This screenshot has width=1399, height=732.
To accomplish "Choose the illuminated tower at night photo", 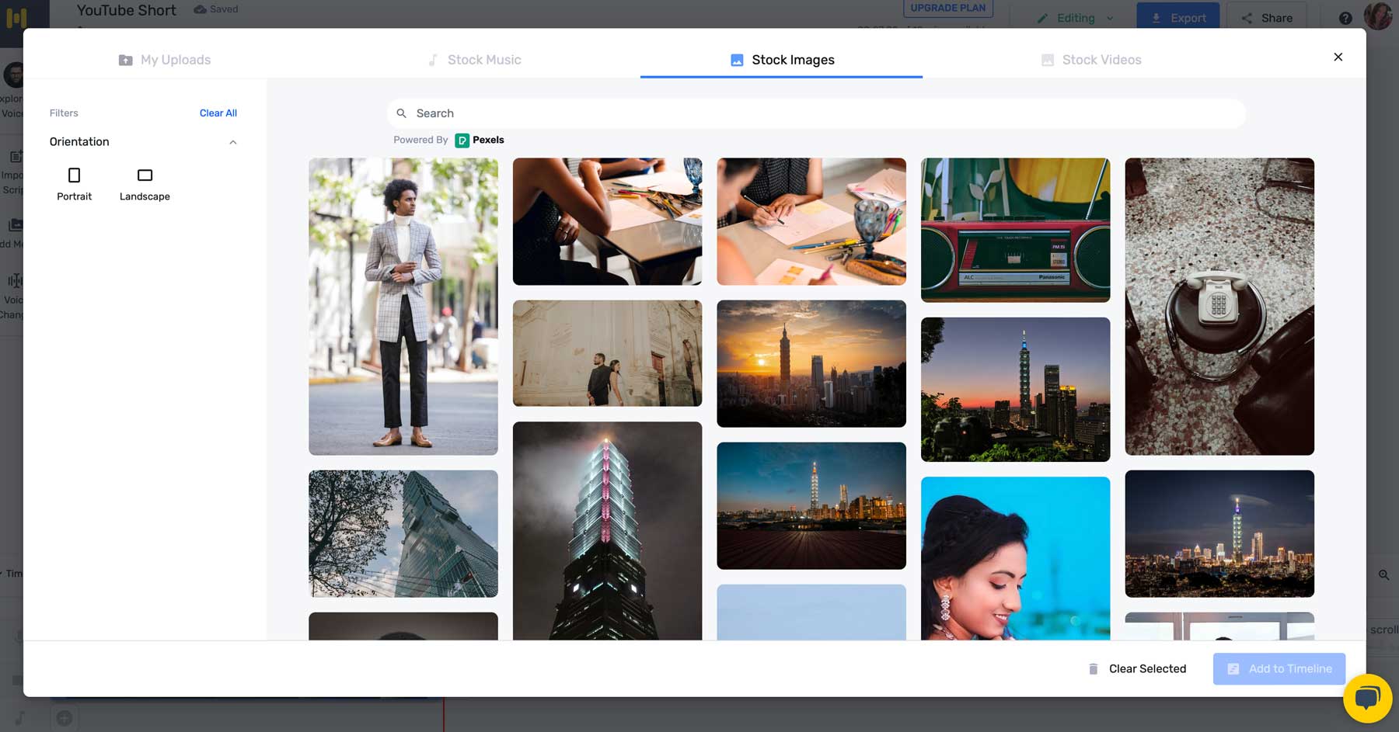I will tap(607, 531).
